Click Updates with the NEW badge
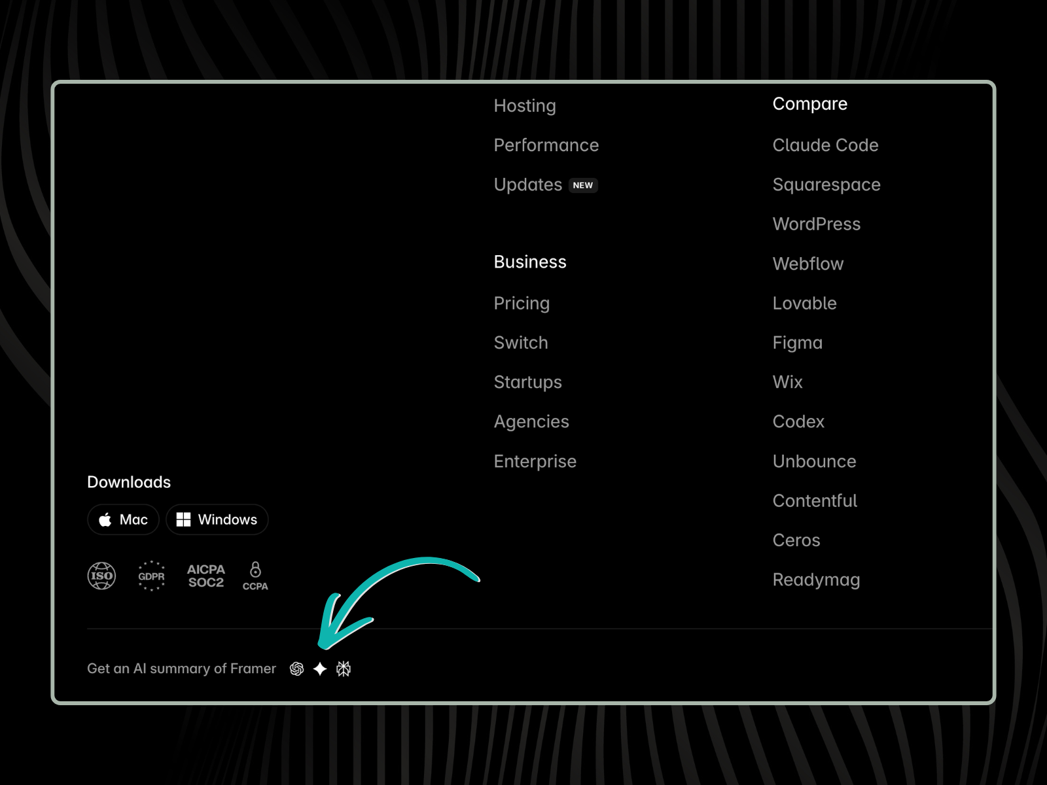This screenshot has width=1047, height=785. pyautogui.click(x=528, y=184)
